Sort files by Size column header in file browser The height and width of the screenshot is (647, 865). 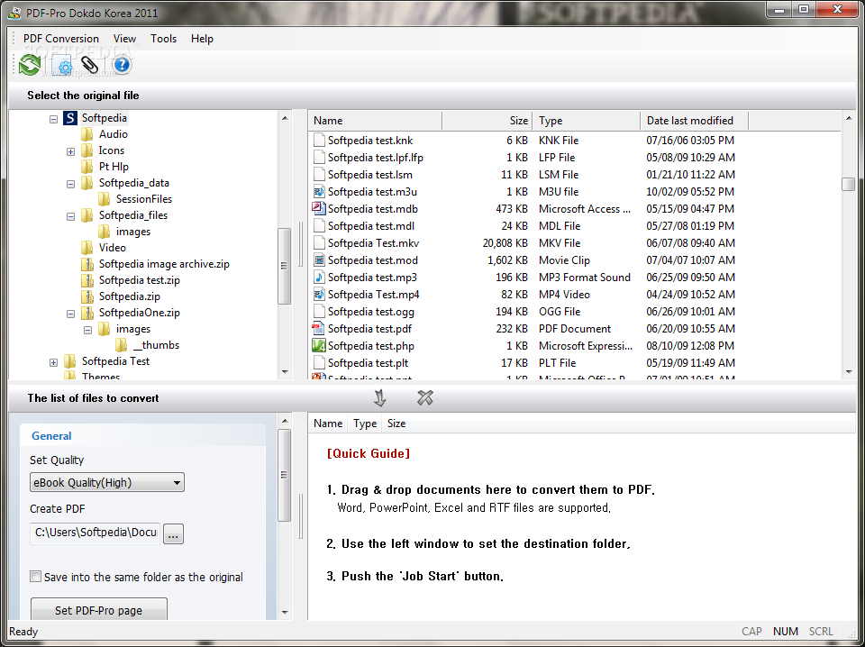point(487,120)
